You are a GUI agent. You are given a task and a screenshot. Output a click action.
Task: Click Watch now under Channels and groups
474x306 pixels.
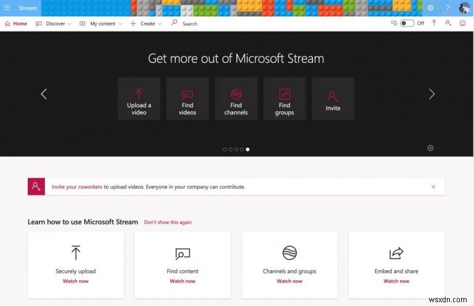tap(289, 281)
